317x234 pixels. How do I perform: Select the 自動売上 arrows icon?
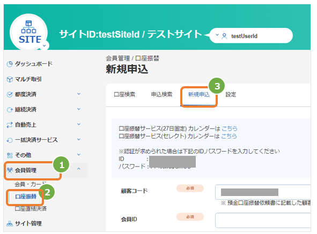[x=10, y=125]
